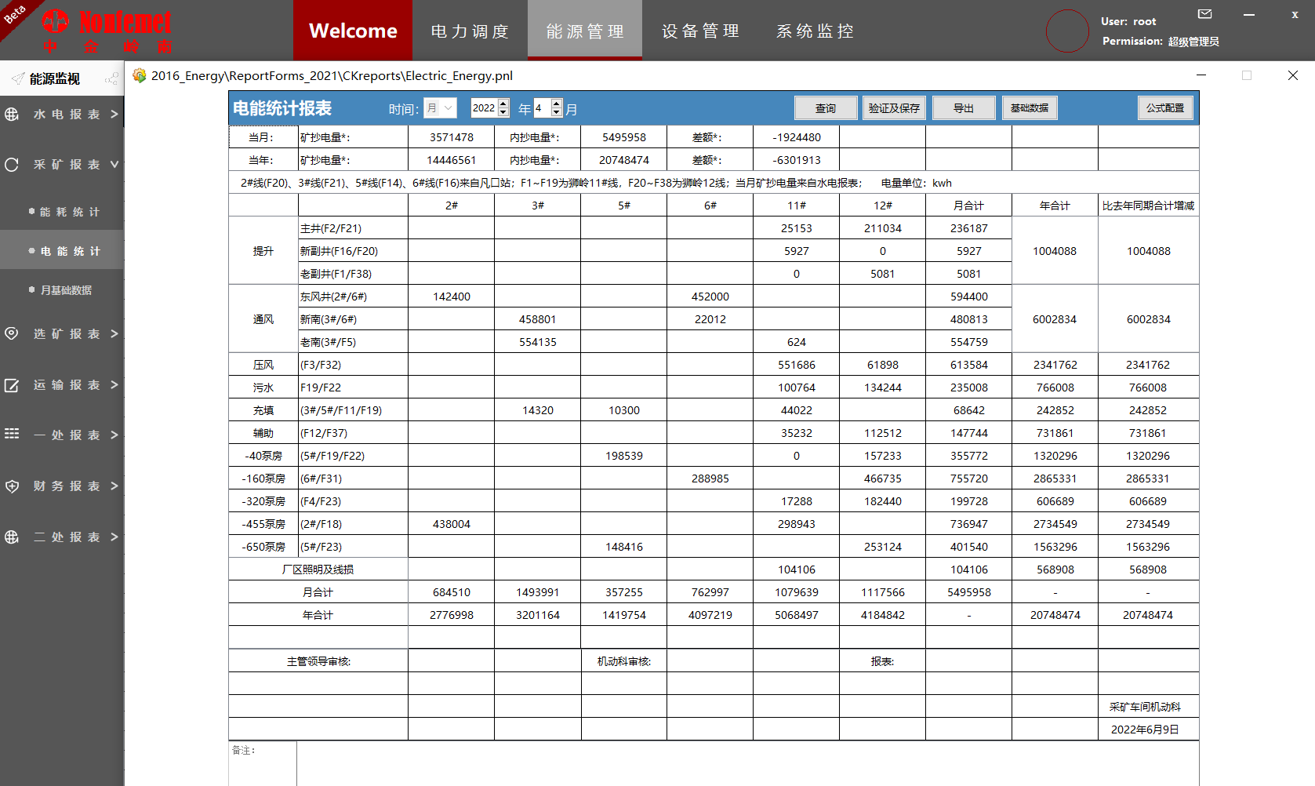Screen dimensions: 1315x786
Task: Decrease the month 4 spinner
Action: point(557,113)
